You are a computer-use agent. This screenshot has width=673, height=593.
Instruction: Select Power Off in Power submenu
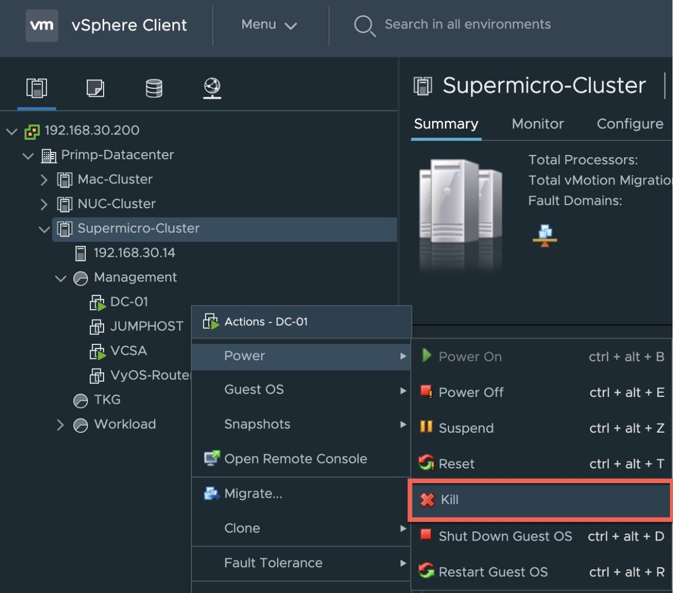tap(542, 392)
